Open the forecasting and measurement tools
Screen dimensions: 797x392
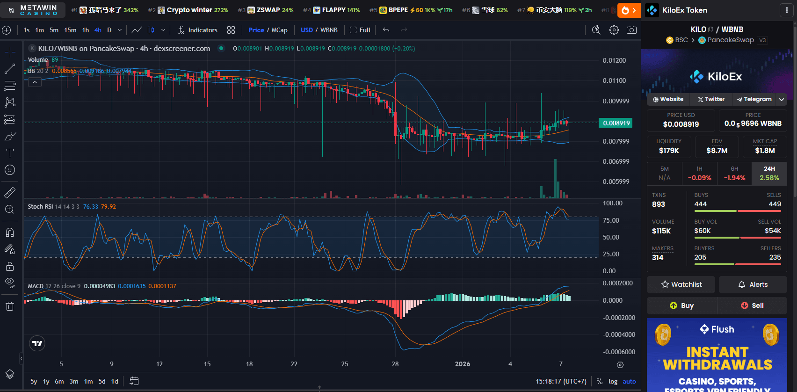(x=10, y=119)
